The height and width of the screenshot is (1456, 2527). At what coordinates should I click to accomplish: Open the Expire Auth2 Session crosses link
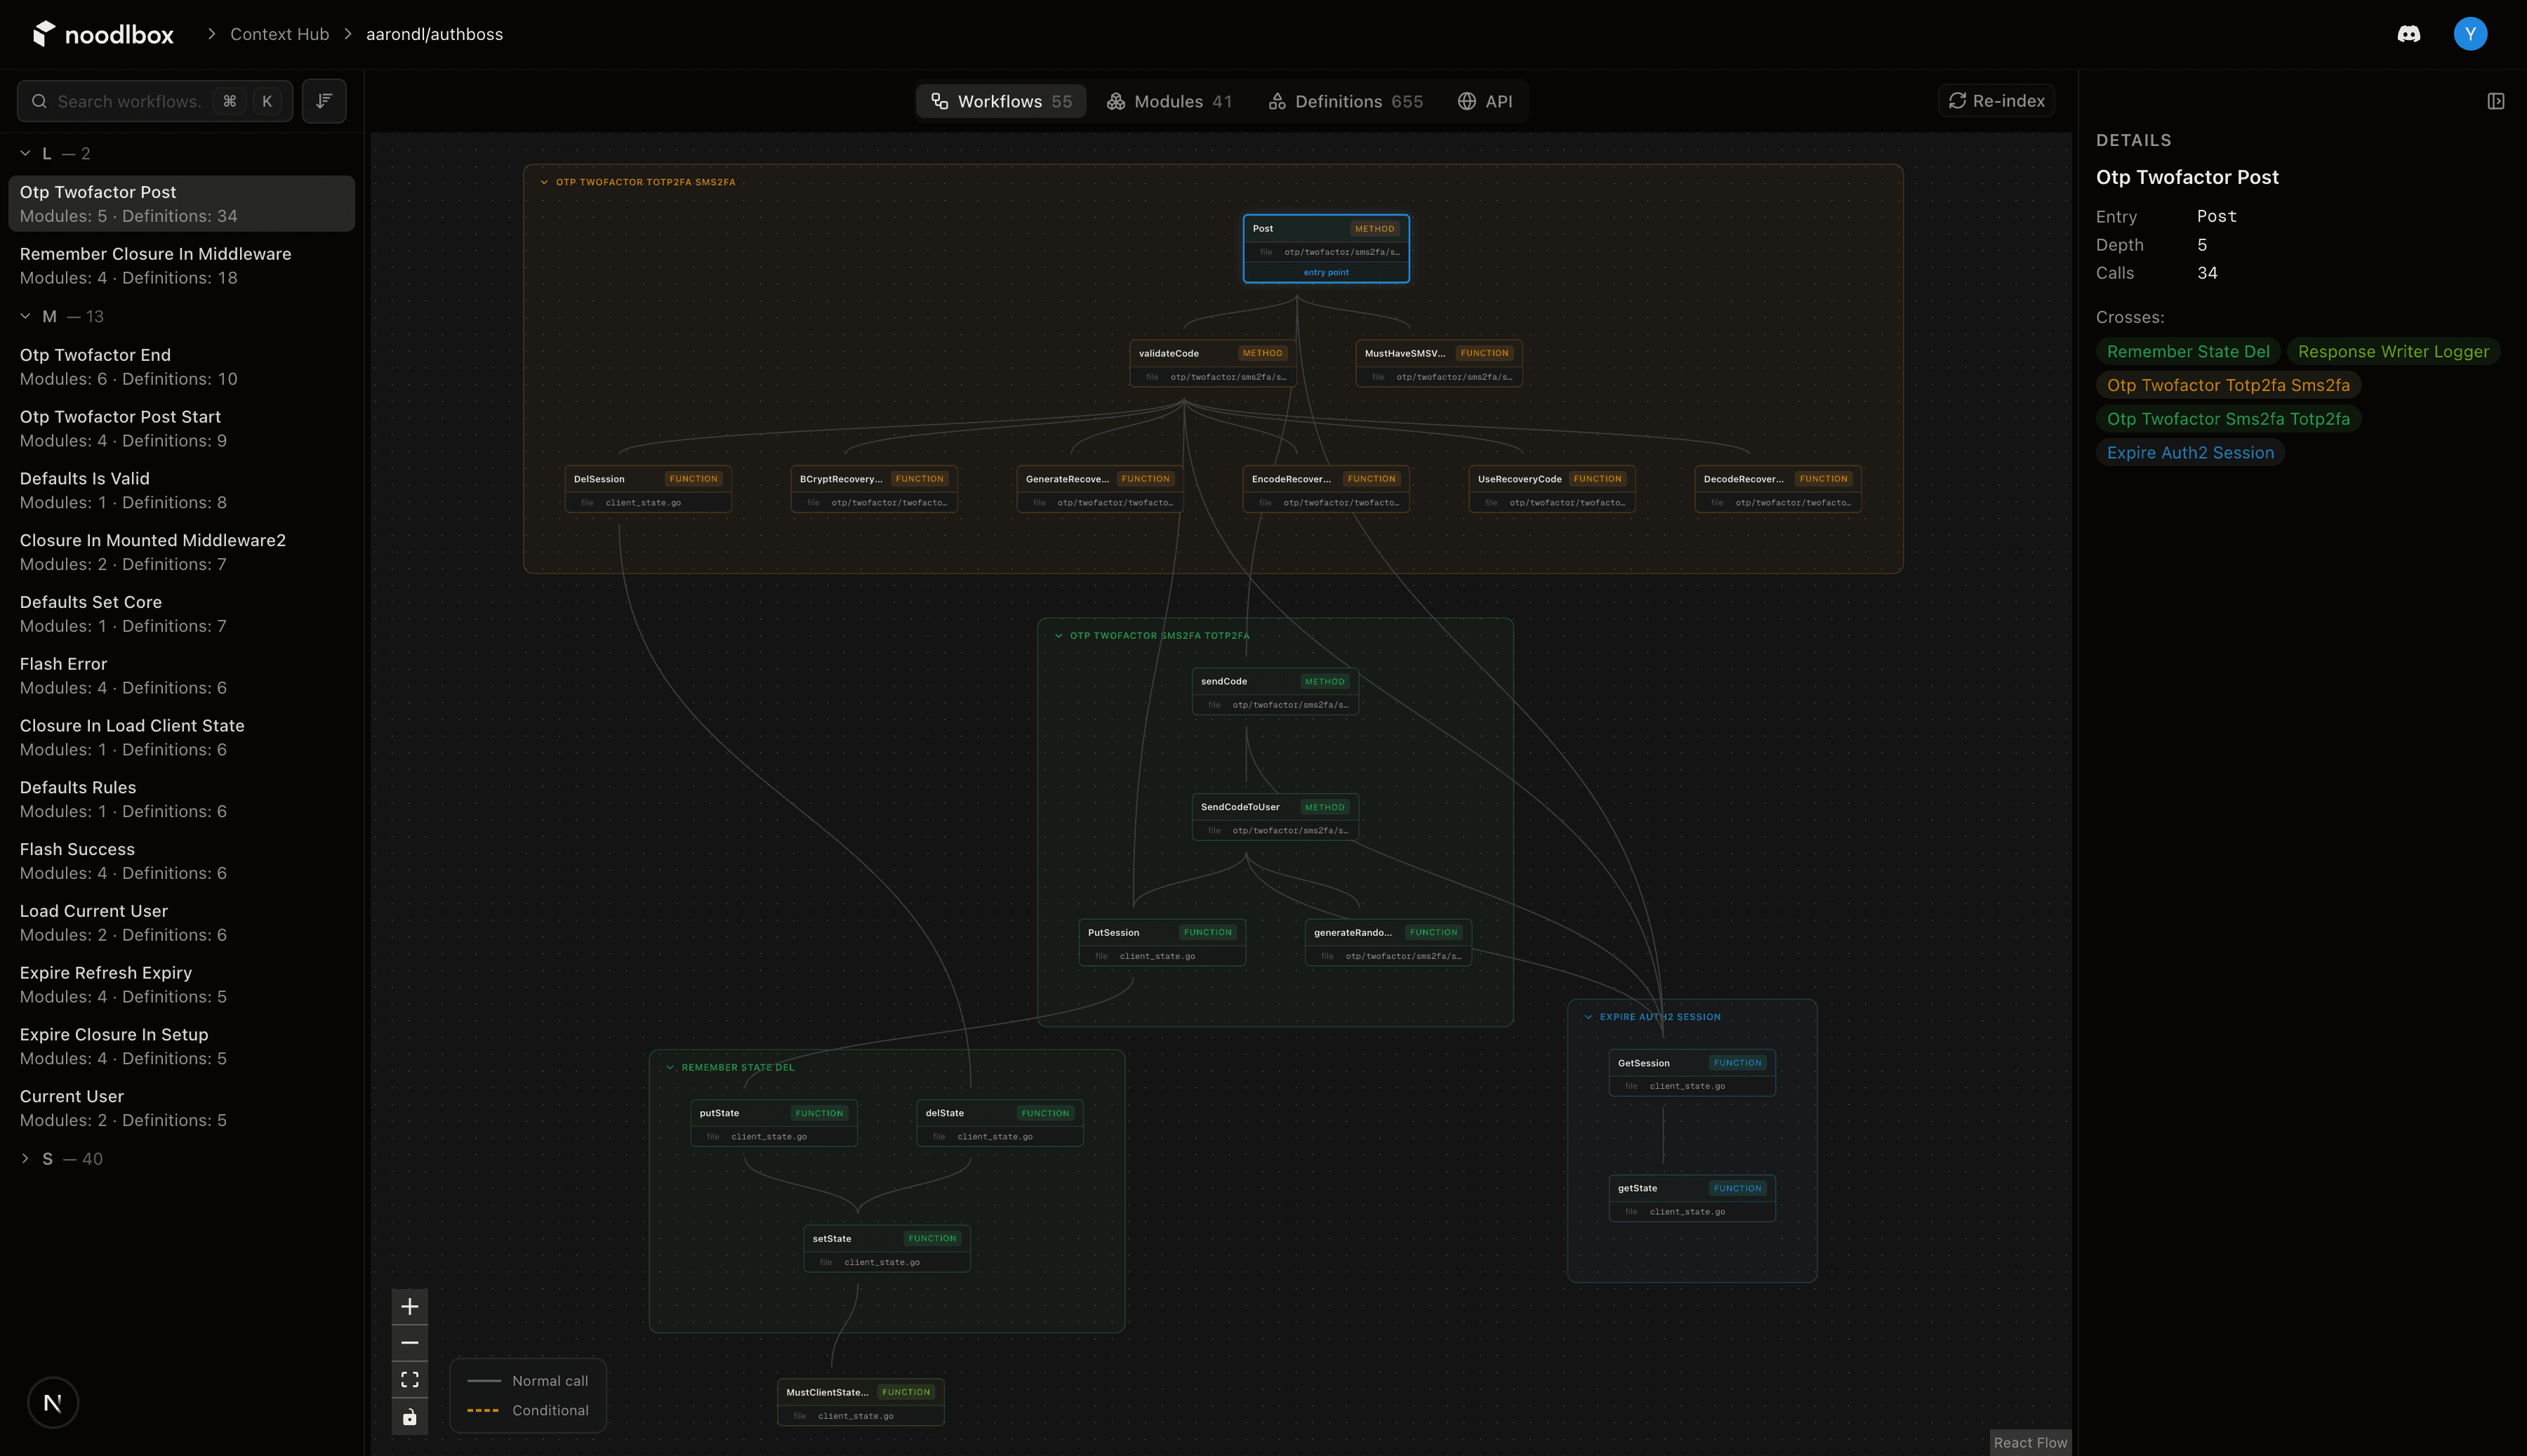click(2189, 452)
